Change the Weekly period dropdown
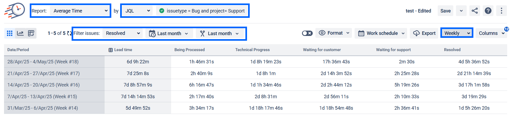512x115 pixels. point(457,33)
